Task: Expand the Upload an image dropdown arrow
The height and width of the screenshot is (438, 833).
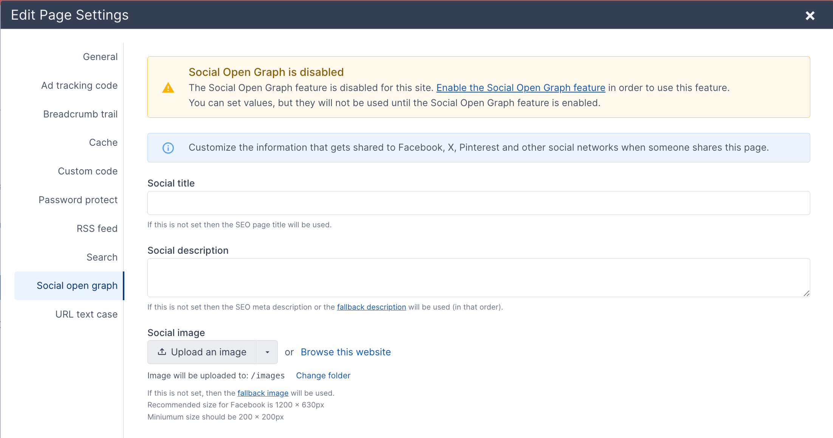Action: [267, 352]
